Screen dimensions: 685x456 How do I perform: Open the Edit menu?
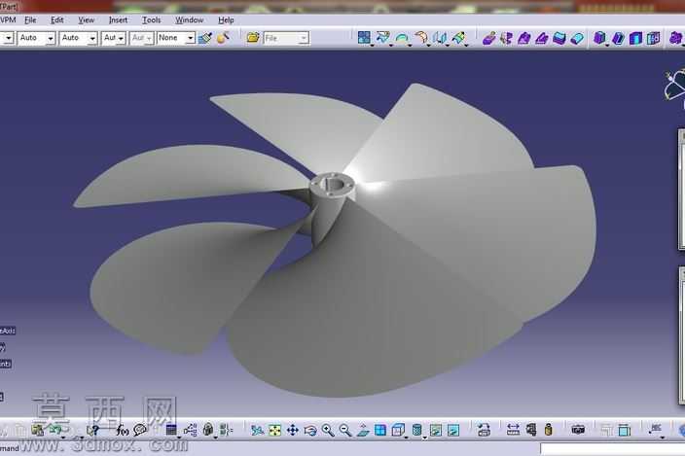56,20
